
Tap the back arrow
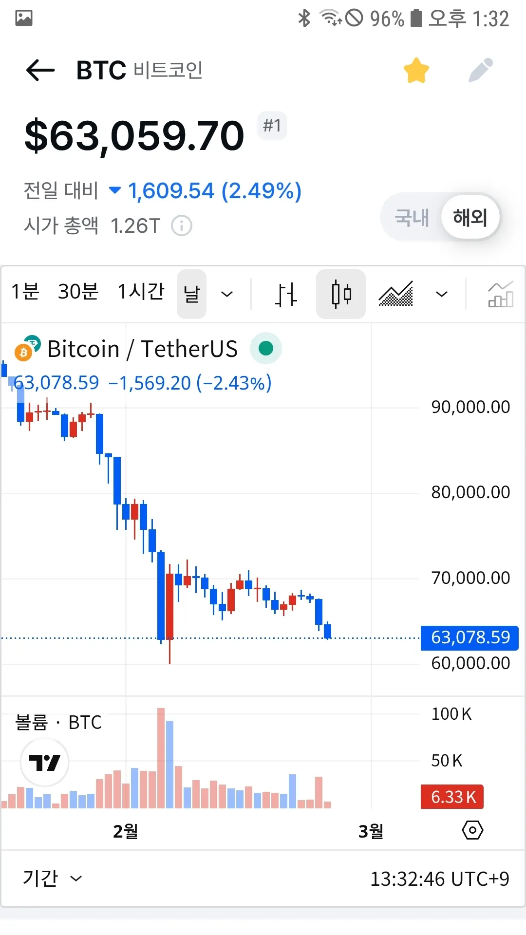(x=40, y=71)
